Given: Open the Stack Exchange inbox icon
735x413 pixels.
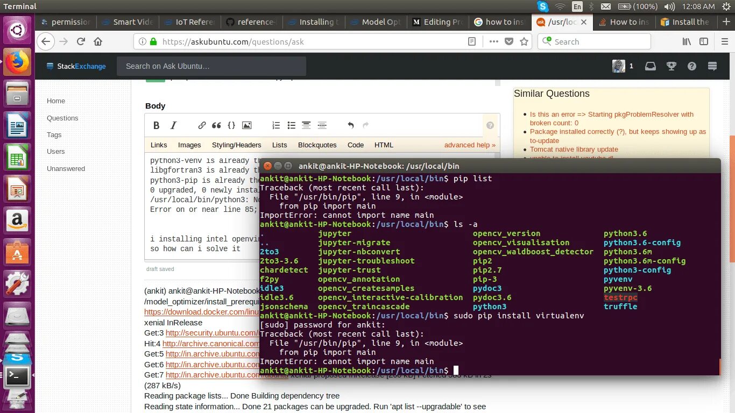Looking at the screenshot, I should click(651, 66).
